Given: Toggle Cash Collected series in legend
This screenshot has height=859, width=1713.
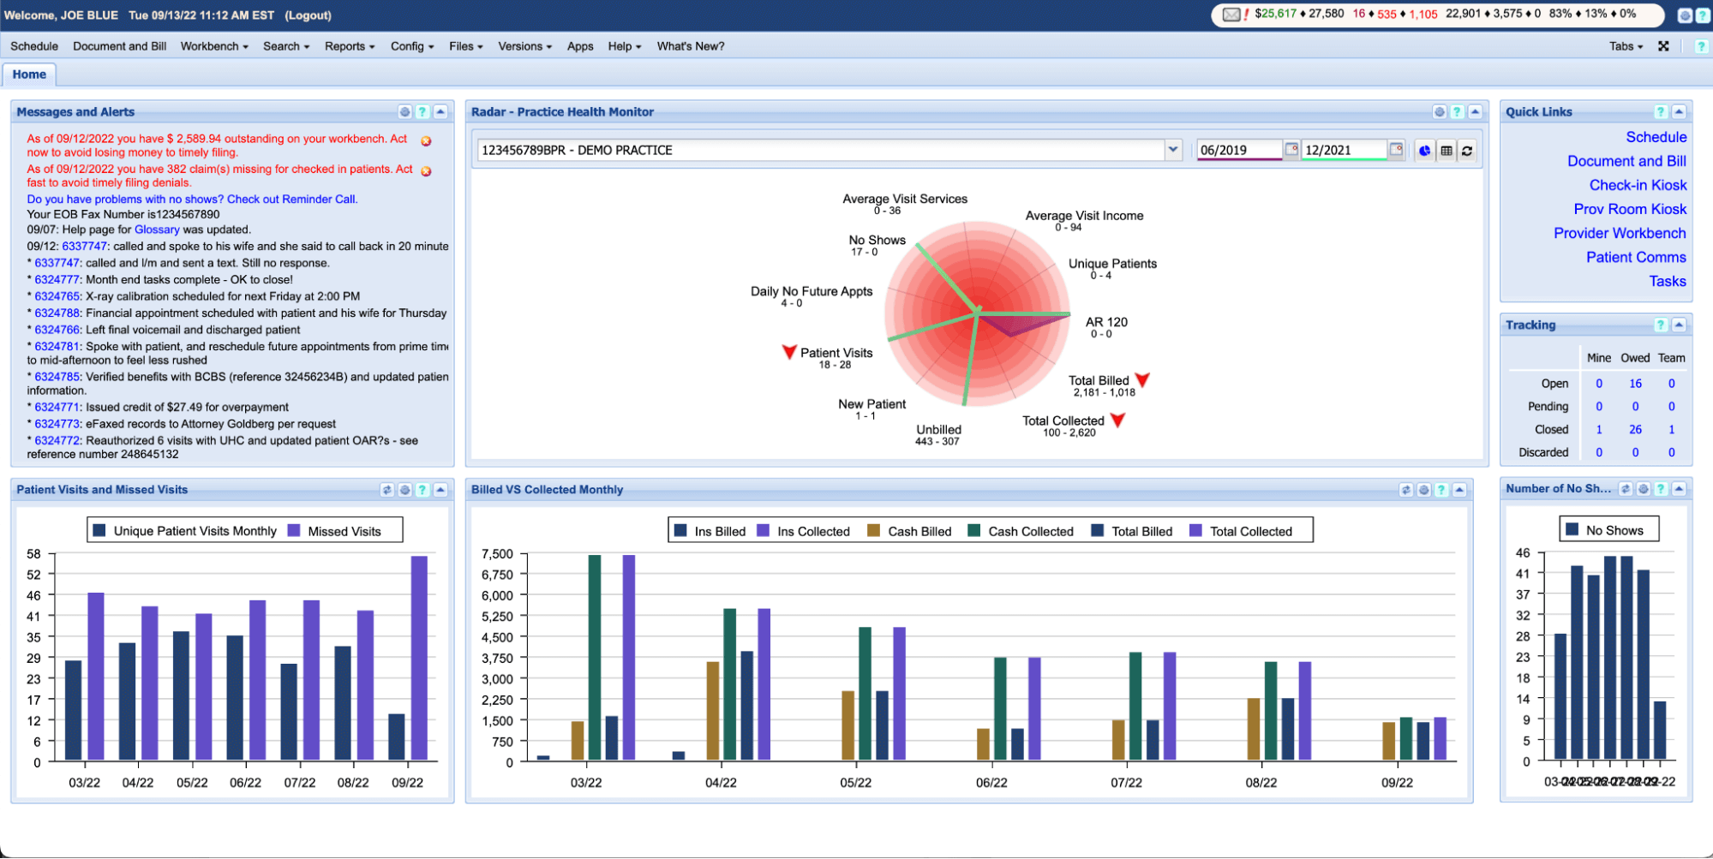Looking at the screenshot, I should (x=1020, y=532).
